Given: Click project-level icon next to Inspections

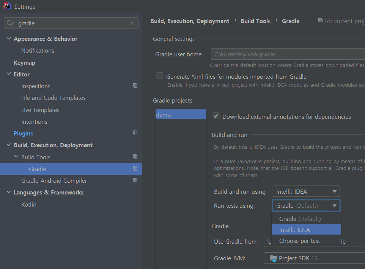Looking at the screenshot, I should pos(135,86).
